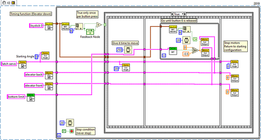The width and height of the screenshot is (261, 140).
Task: Click the Stop motors Return to starting configuration comment
Action: point(235,46)
